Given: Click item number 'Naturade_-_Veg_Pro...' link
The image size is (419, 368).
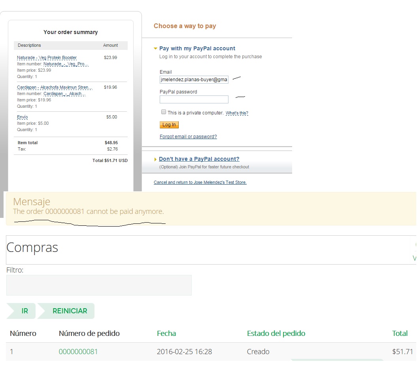Looking at the screenshot, I should click(x=66, y=64).
